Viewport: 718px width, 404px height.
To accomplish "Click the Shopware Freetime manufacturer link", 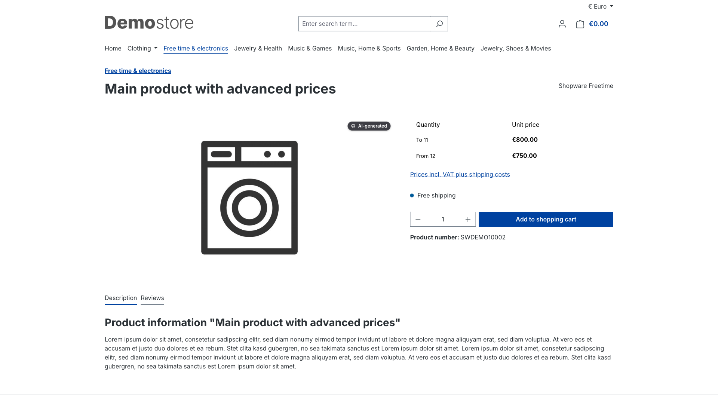I will click(x=586, y=86).
